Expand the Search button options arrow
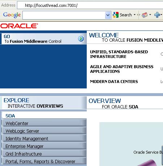 pos(134,15)
